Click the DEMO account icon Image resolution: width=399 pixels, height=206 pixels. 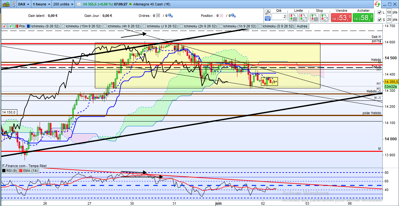(x=6, y=4)
